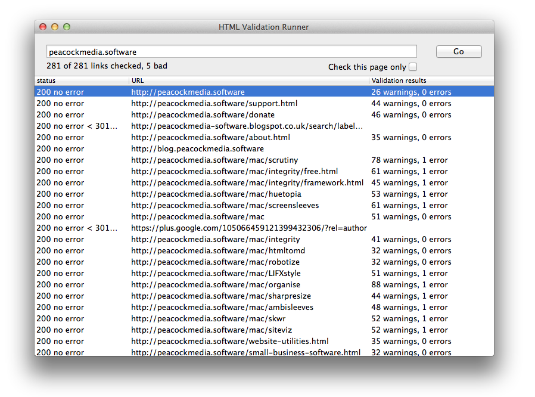Select the mac/screensleeves URL row
The image size is (535, 397).
(225, 205)
